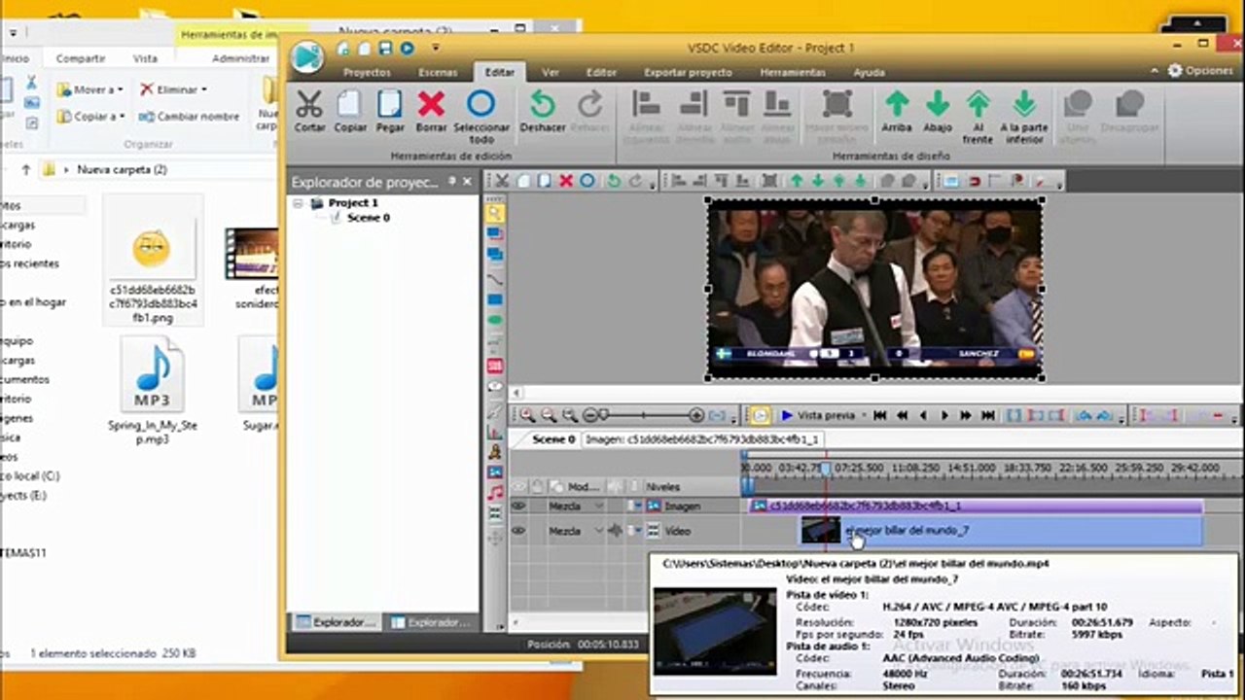
Task: Select the green ellipse shape tool
Action: coord(495,321)
